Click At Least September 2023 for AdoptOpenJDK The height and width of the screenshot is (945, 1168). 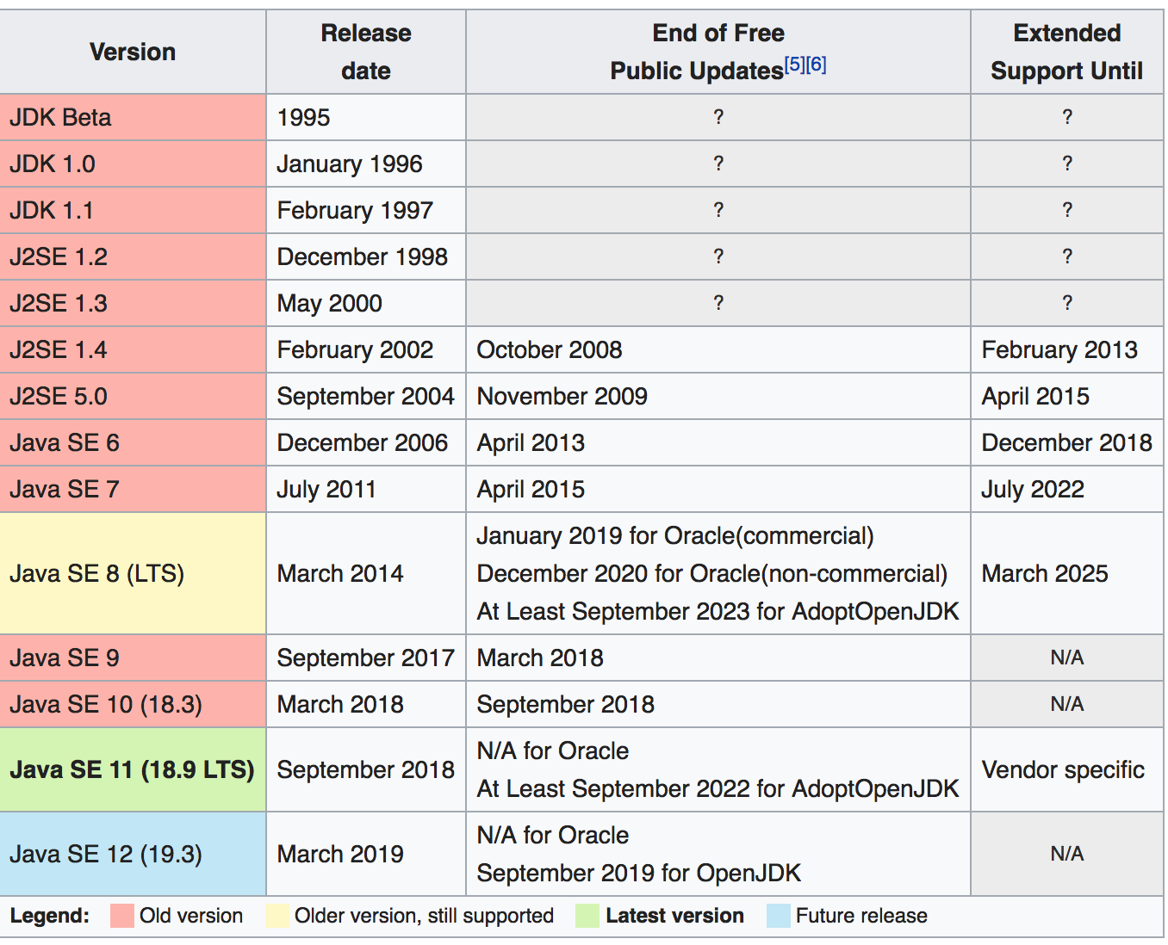718,611
